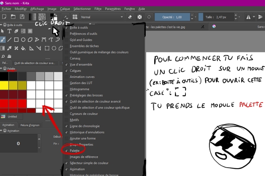Select the Rectangle tool

tap(16, 40)
